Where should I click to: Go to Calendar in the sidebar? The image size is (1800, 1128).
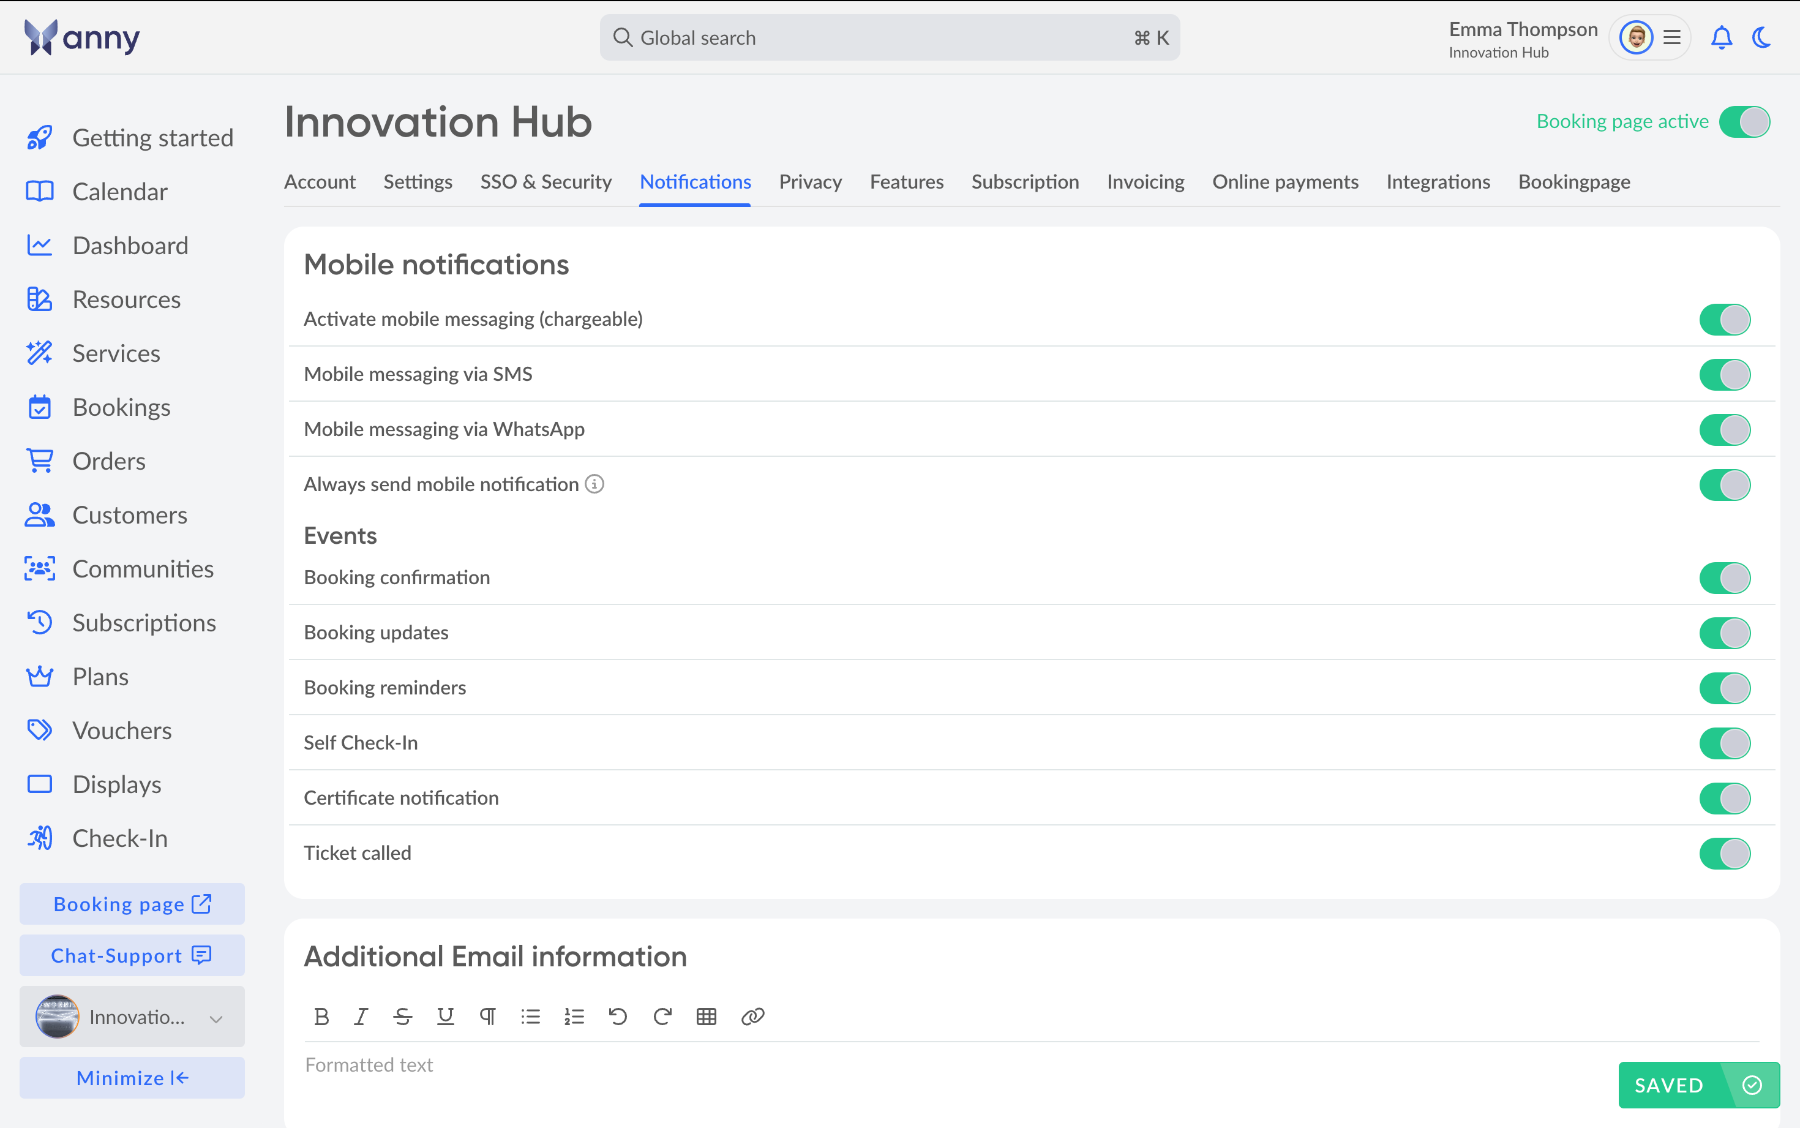pos(97,192)
